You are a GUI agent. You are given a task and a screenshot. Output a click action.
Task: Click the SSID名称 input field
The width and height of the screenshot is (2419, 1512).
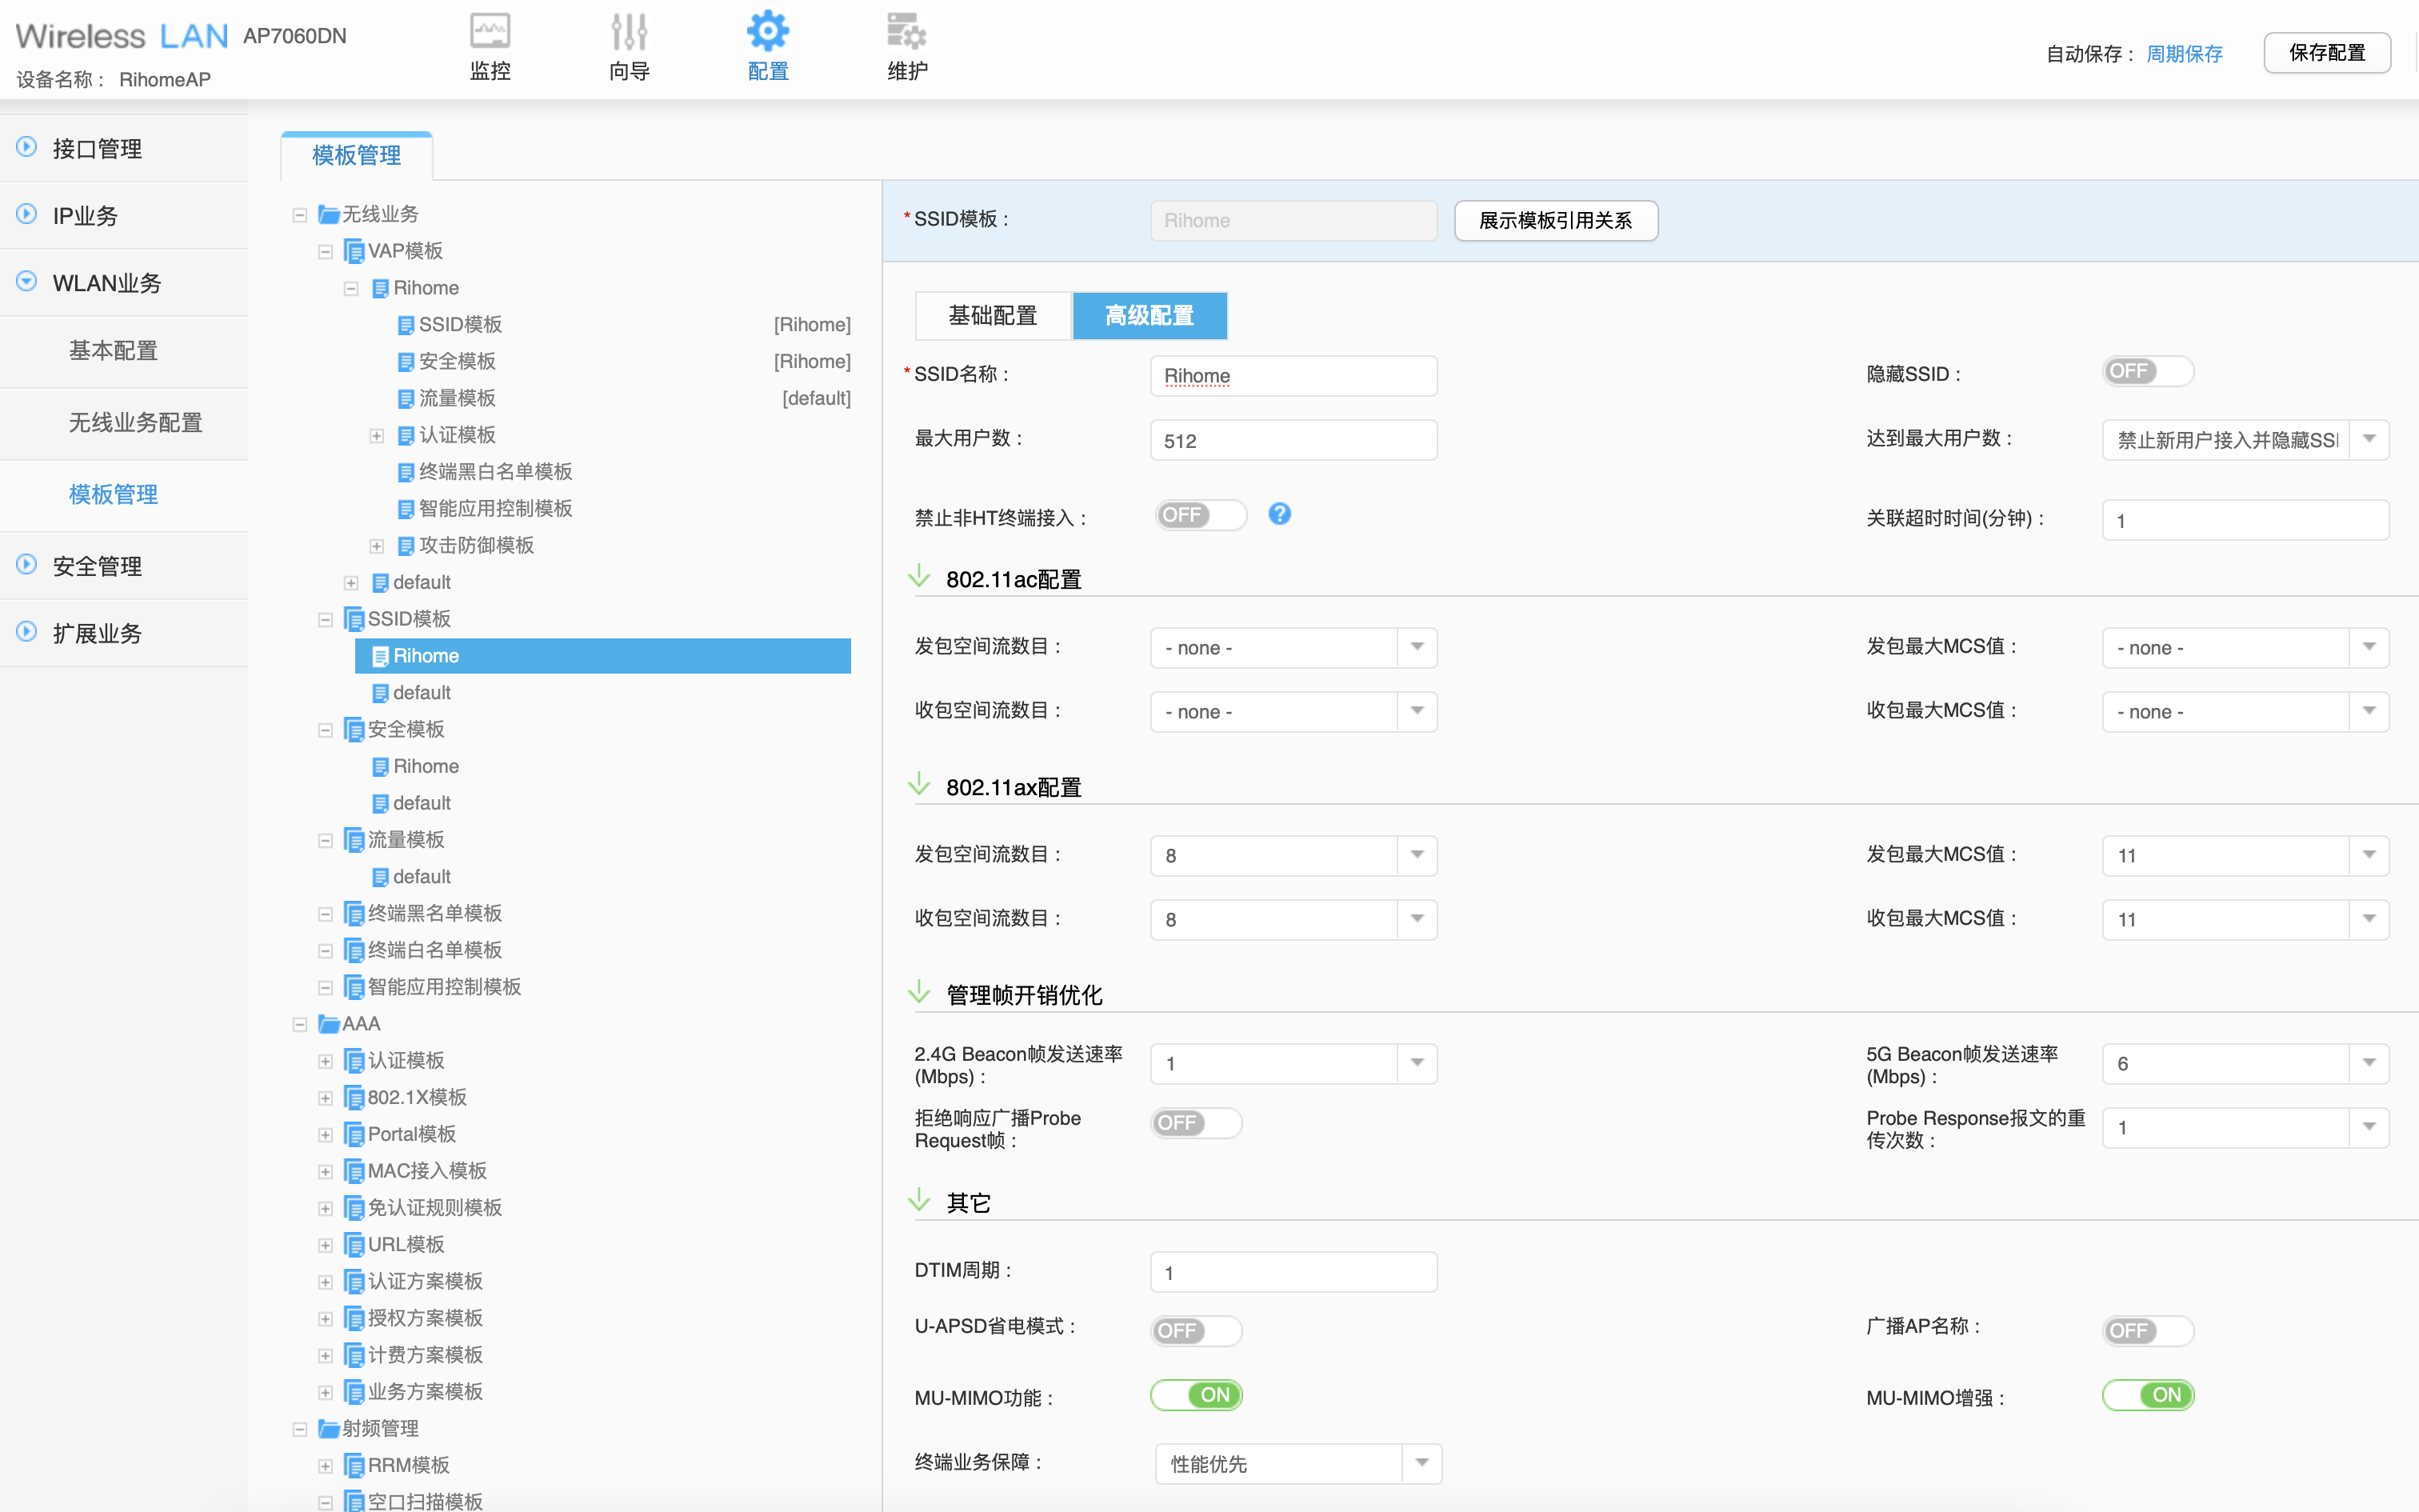click(1293, 376)
